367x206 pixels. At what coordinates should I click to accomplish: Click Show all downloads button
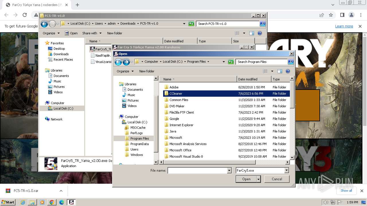346,191
